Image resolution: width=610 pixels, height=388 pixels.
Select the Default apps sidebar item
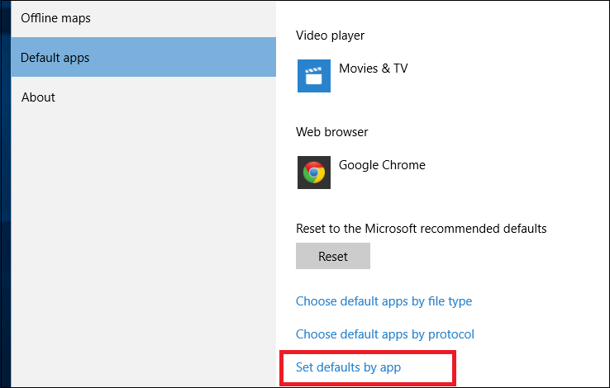tap(144, 57)
